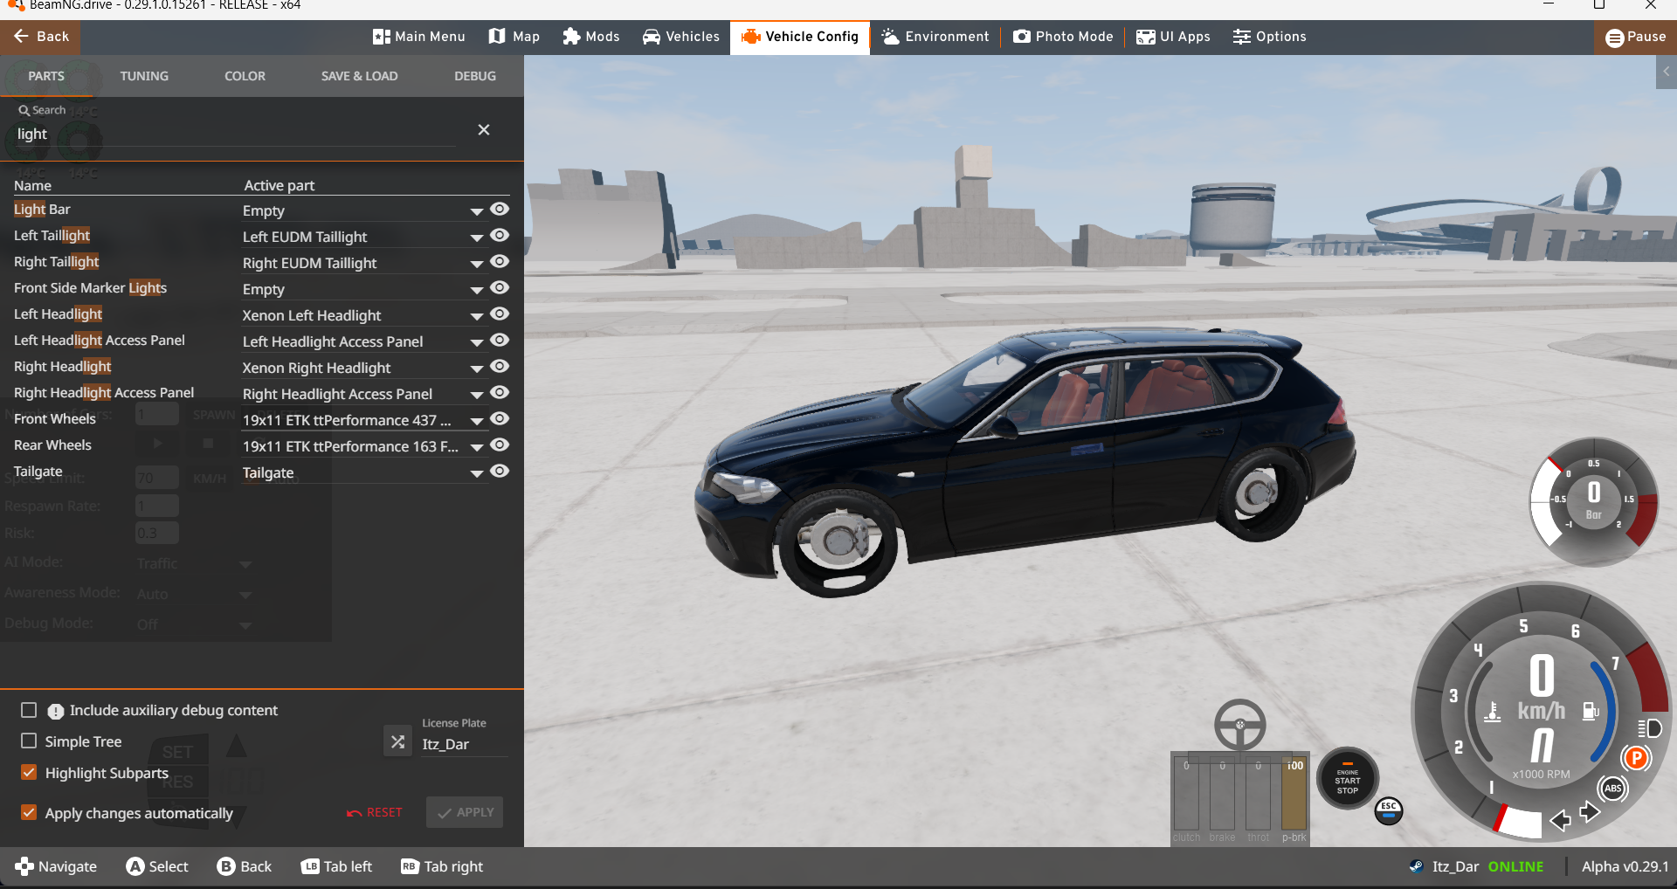
Task: Open the UI Apps editor
Action: (1173, 37)
